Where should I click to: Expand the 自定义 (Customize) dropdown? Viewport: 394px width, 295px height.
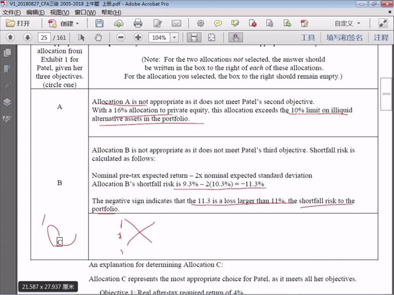(x=359, y=23)
